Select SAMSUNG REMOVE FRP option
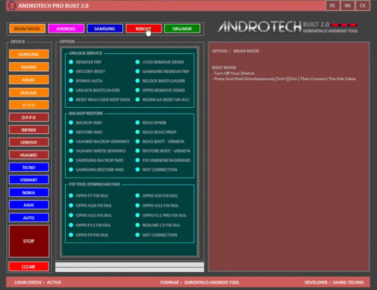Image resolution: width=377 pixels, height=290 pixels. tap(162, 72)
